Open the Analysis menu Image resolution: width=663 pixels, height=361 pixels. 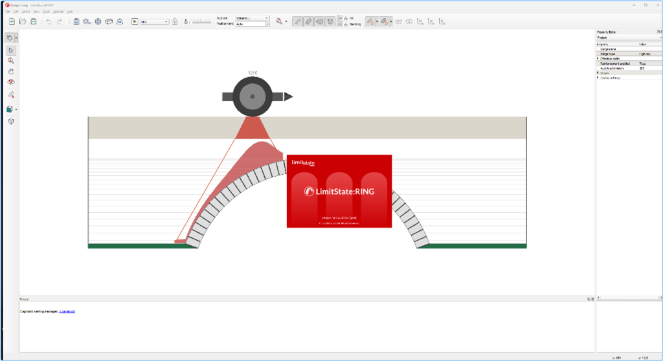point(58,12)
